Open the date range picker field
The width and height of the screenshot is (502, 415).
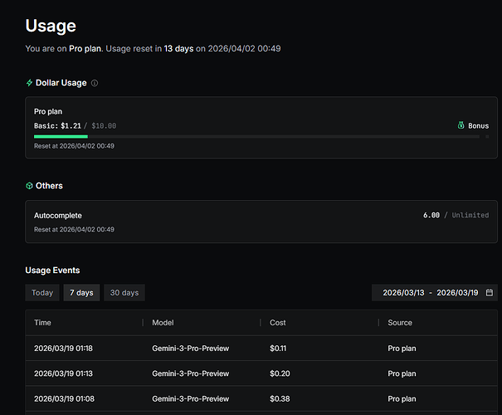[434, 293]
